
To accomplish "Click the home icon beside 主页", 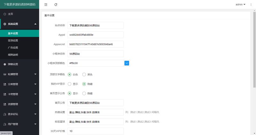I will point(4,14).
